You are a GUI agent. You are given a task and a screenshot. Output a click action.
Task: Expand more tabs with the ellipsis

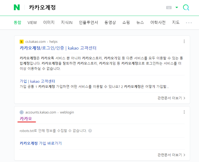point(189,23)
